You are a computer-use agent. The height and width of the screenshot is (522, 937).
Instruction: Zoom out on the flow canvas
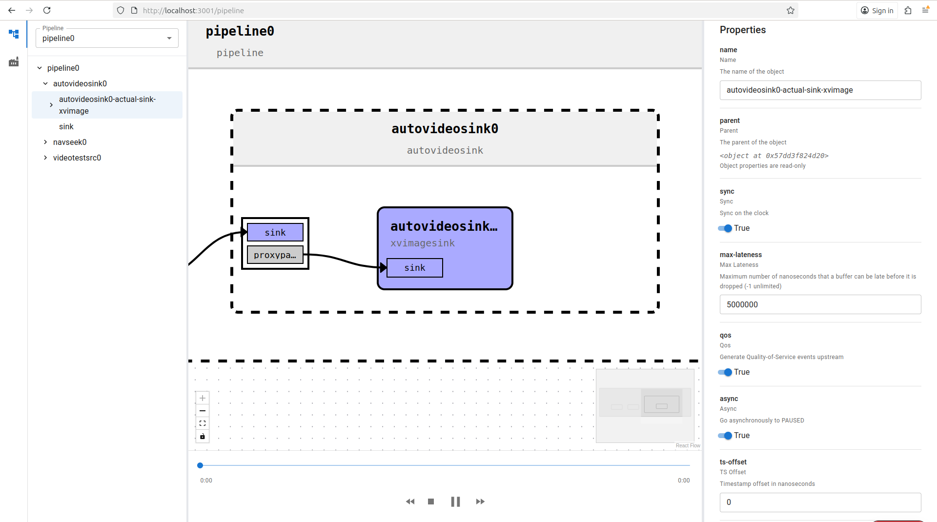coord(203,411)
